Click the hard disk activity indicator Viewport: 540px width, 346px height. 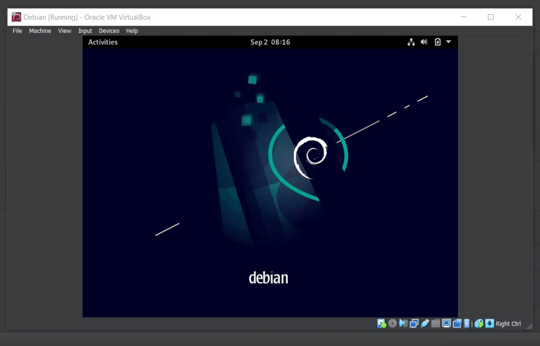click(x=381, y=323)
